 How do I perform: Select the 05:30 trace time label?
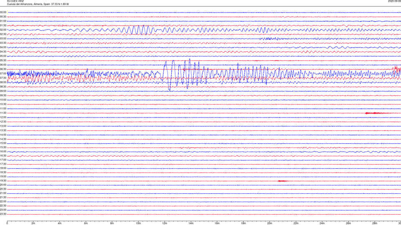[x=3, y=60]
